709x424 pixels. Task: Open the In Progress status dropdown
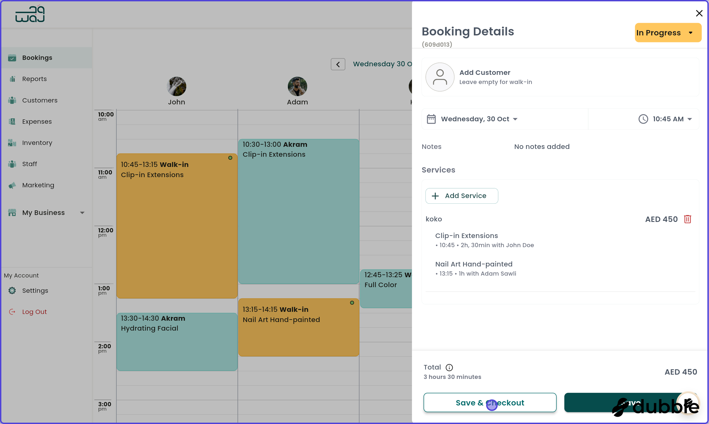668,32
